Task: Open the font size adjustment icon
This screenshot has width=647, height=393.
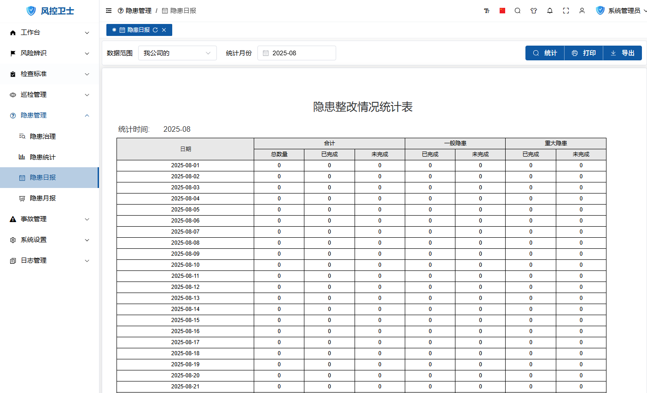Action: 487,11
